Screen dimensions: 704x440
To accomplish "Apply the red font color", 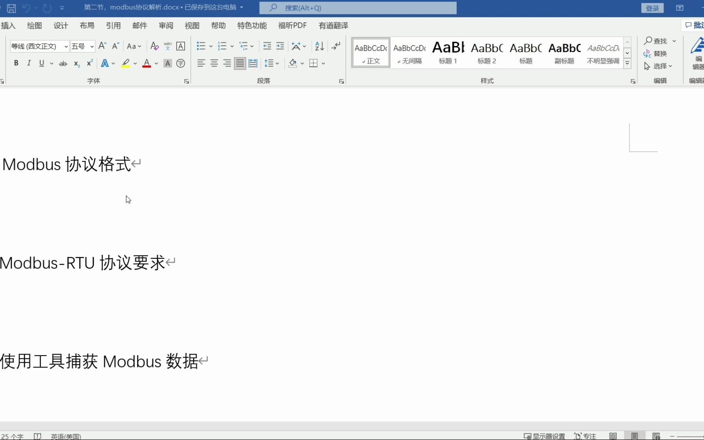I will coord(147,63).
